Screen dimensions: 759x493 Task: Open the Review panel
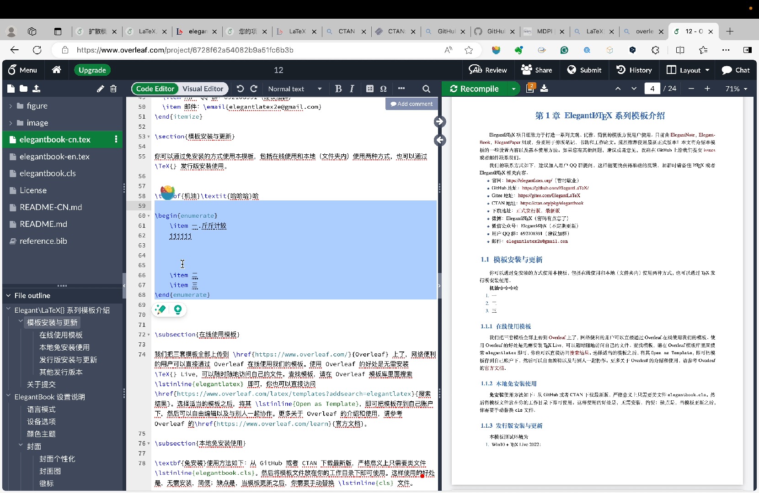coord(488,70)
